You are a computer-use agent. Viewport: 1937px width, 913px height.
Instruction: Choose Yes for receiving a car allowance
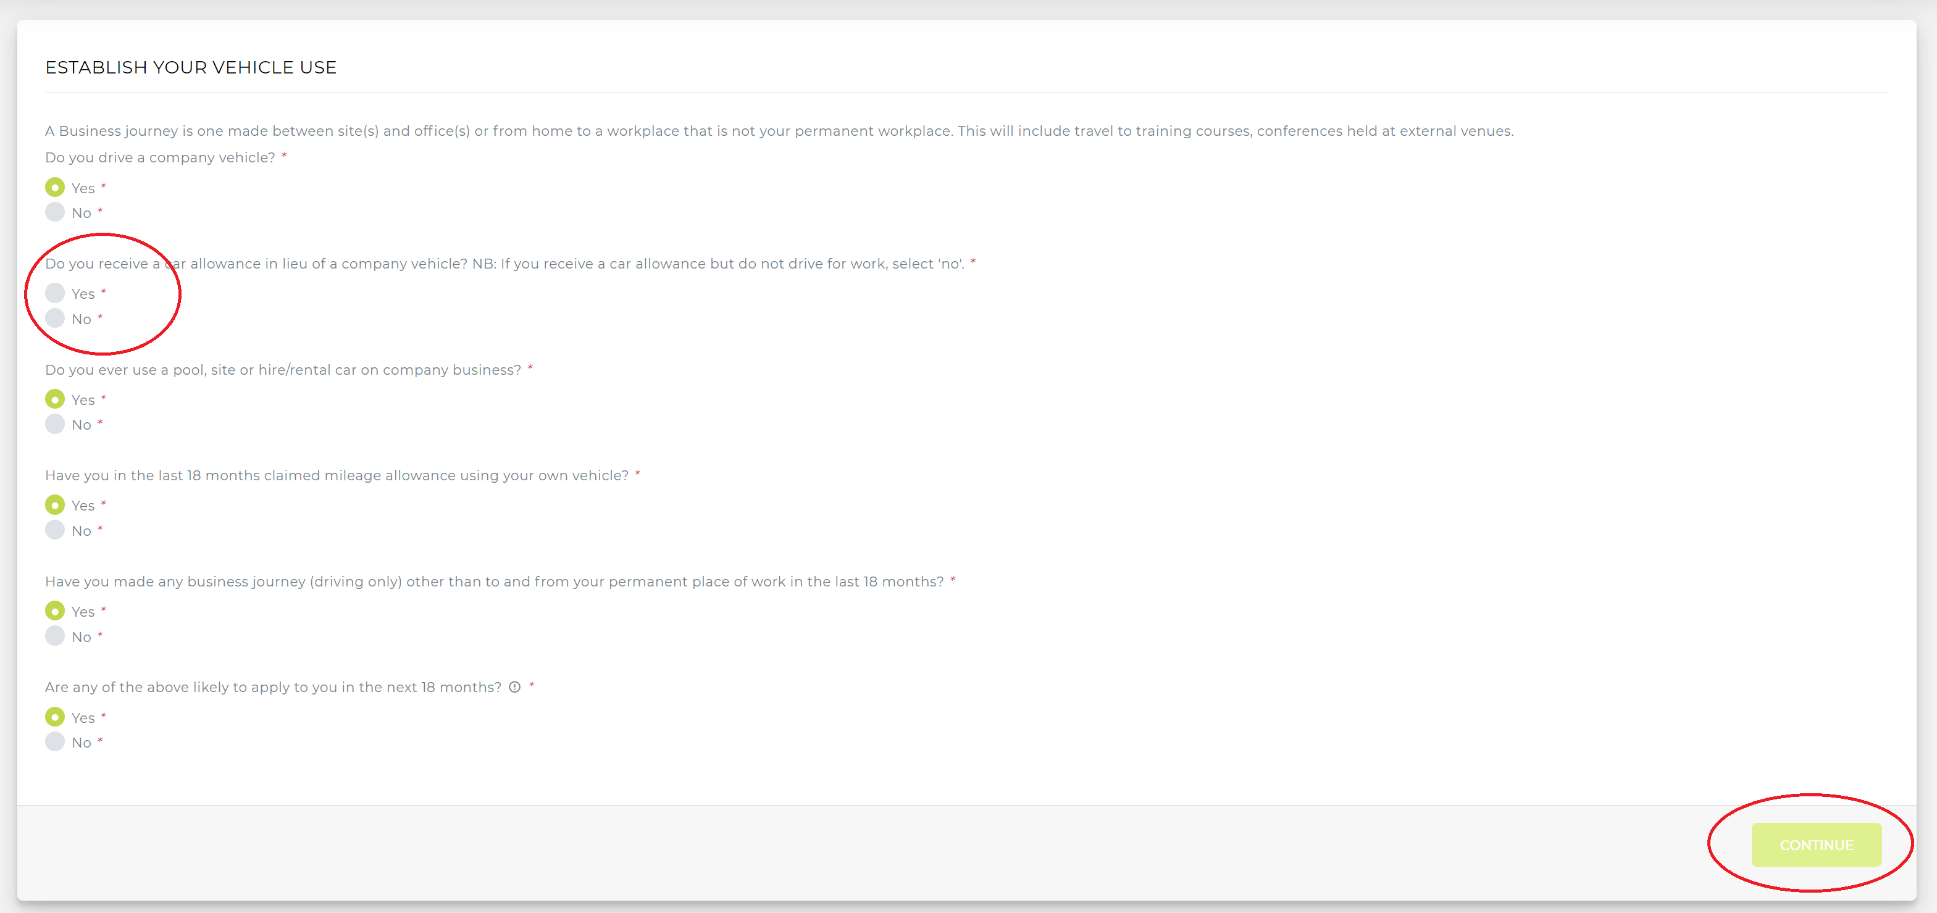point(55,293)
